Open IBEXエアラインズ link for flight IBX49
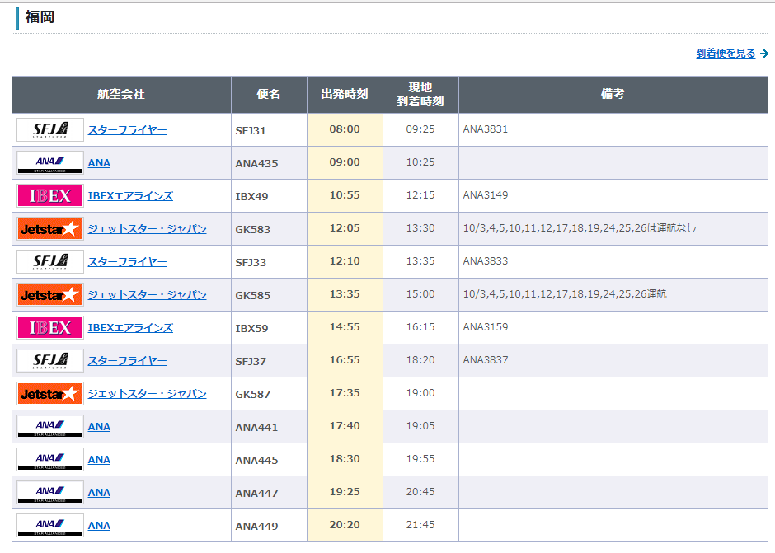The image size is (775, 553). [x=130, y=196]
